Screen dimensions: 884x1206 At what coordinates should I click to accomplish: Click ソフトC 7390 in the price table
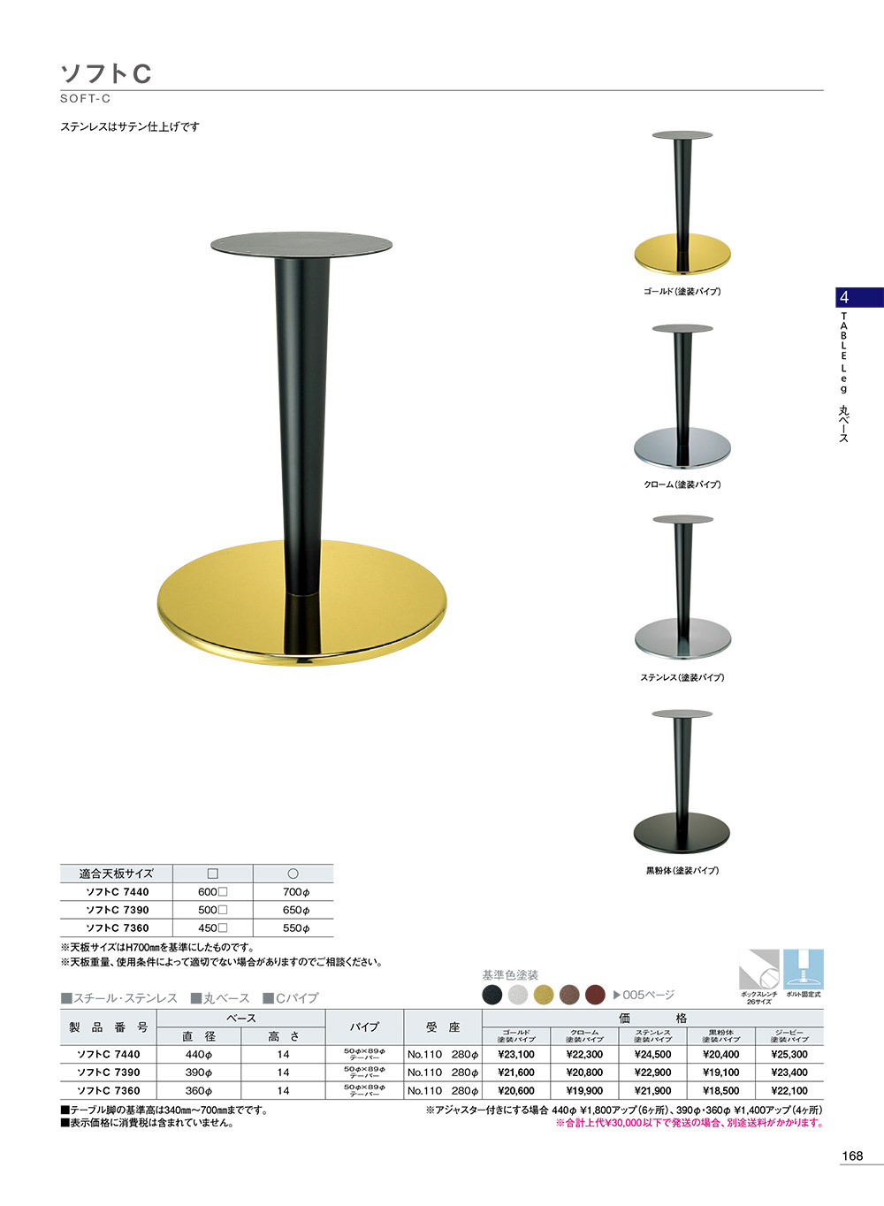[109, 1072]
